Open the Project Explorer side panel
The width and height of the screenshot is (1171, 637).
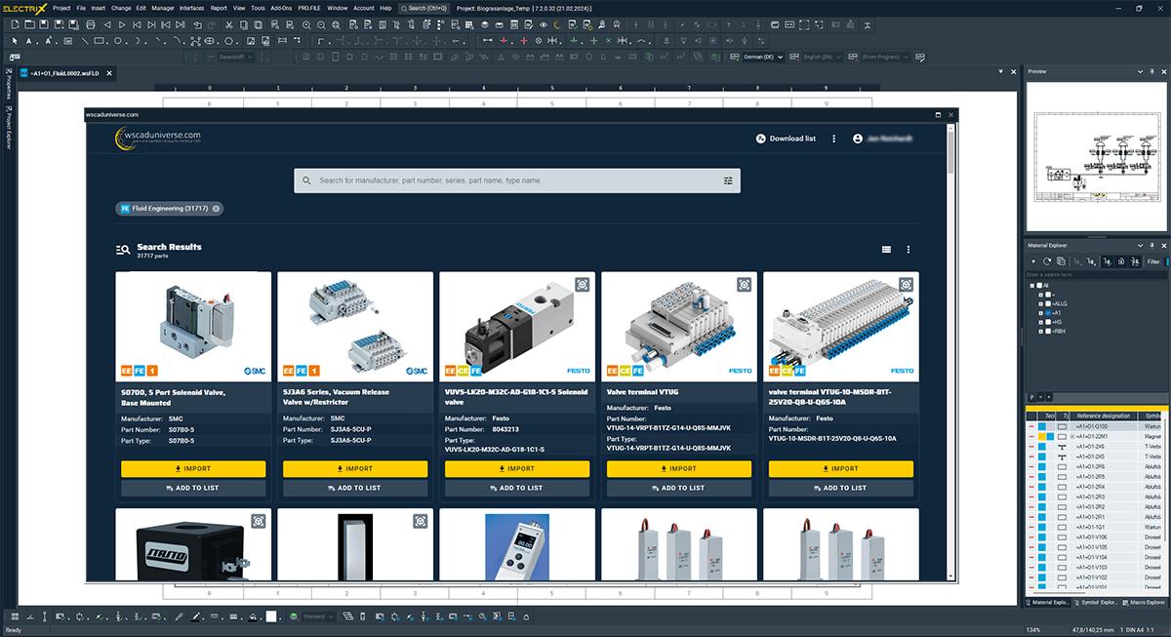point(8,126)
